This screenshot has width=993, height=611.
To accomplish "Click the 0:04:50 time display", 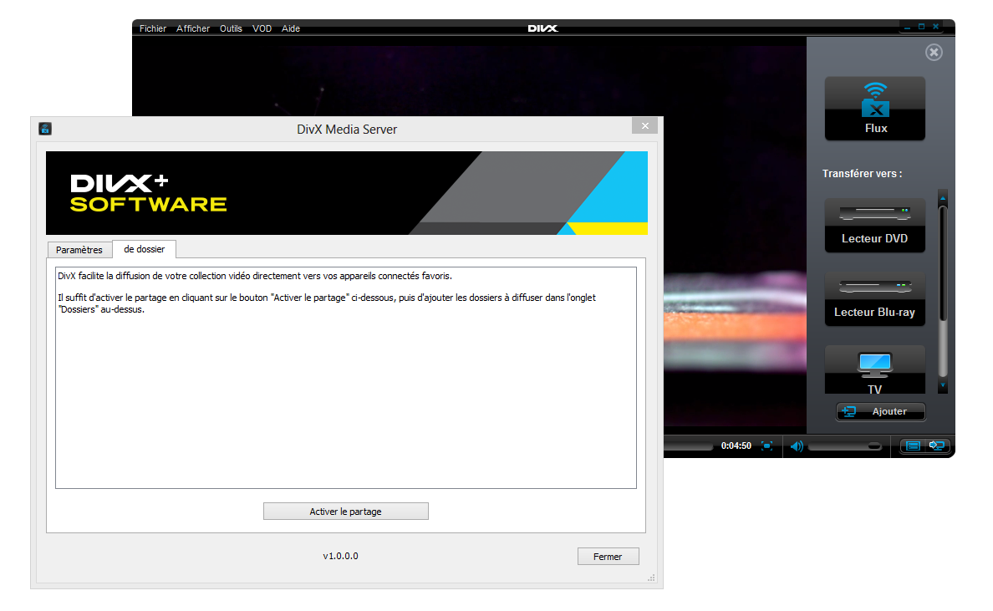I will [x=736, y=446].
